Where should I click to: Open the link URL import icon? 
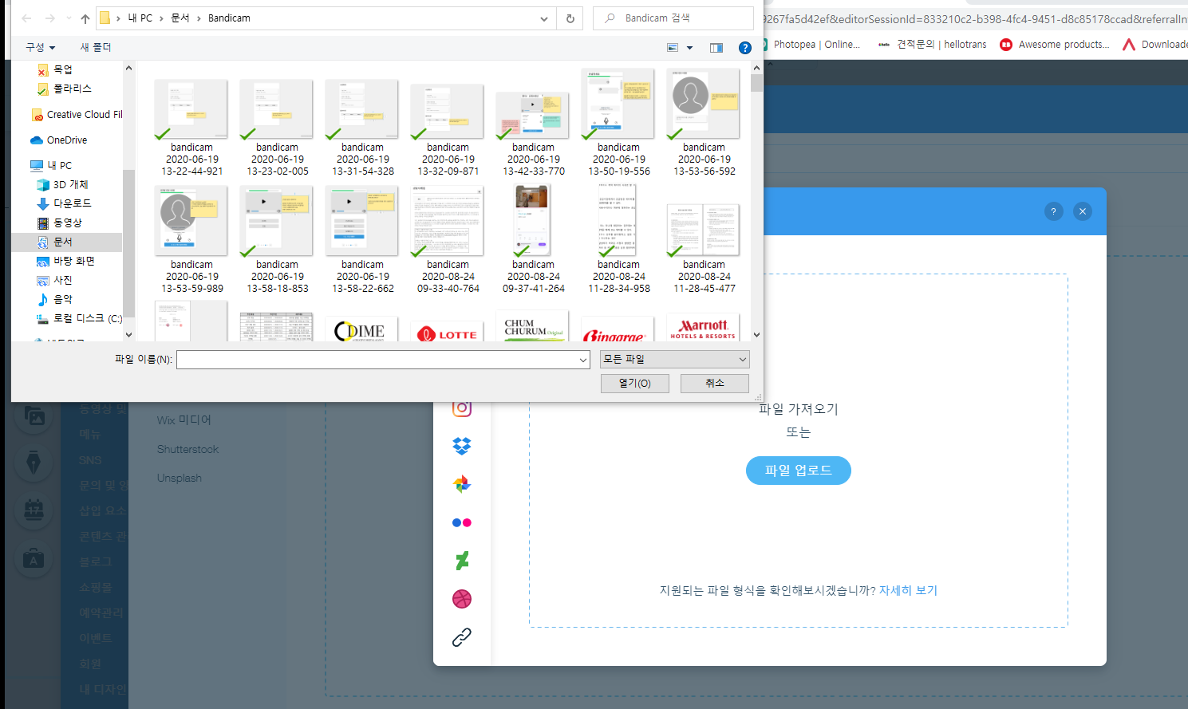[x=462, y=637]
